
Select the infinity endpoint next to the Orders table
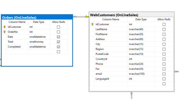point(75,17)
